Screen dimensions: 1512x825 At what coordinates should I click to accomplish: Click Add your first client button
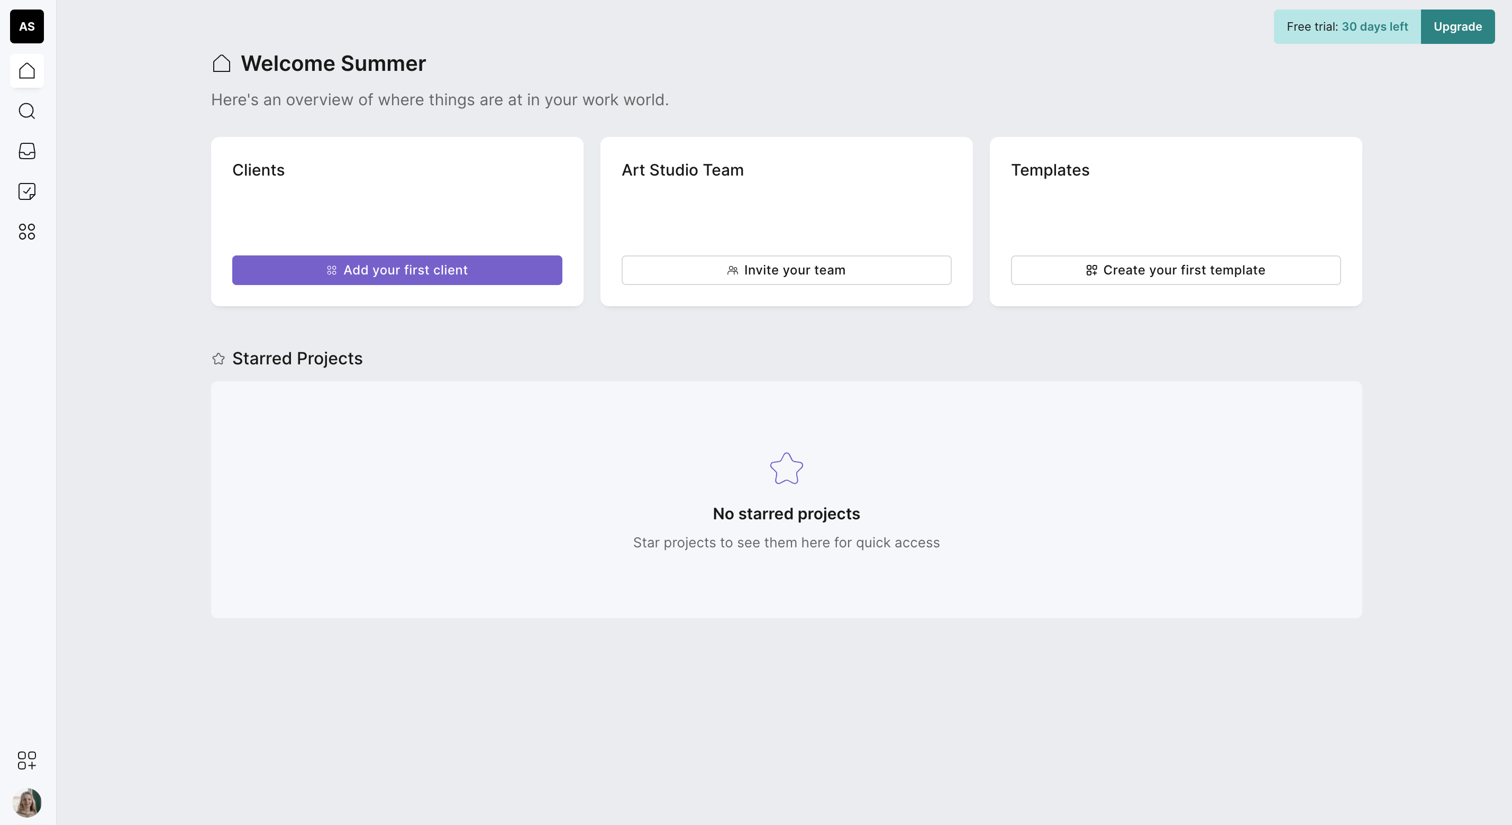(397, 270)
